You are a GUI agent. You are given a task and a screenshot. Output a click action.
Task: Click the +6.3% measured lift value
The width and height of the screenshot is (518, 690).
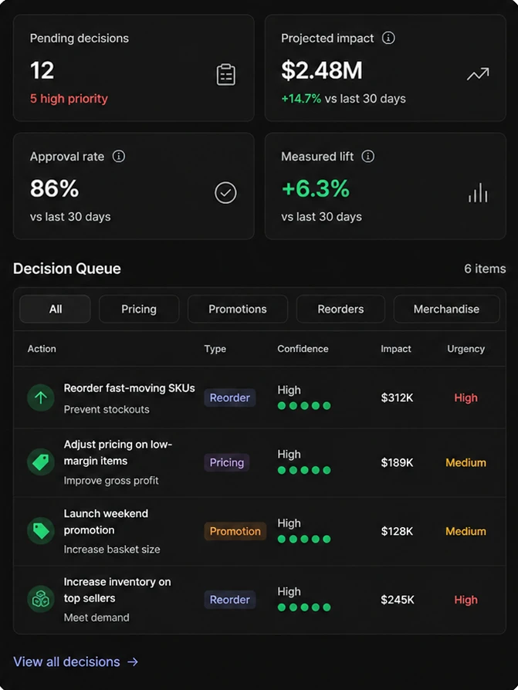[x=316, y=188]
